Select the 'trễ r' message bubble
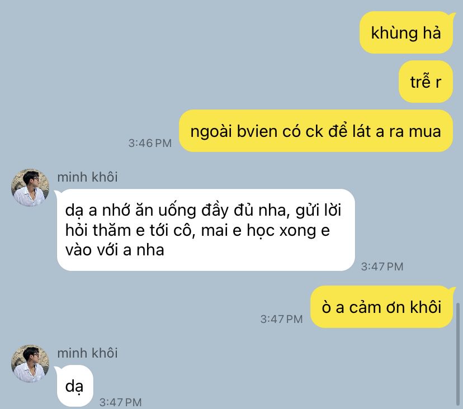Image resolution: width=463 pixels, height=409 pixels. pos(426,82)
